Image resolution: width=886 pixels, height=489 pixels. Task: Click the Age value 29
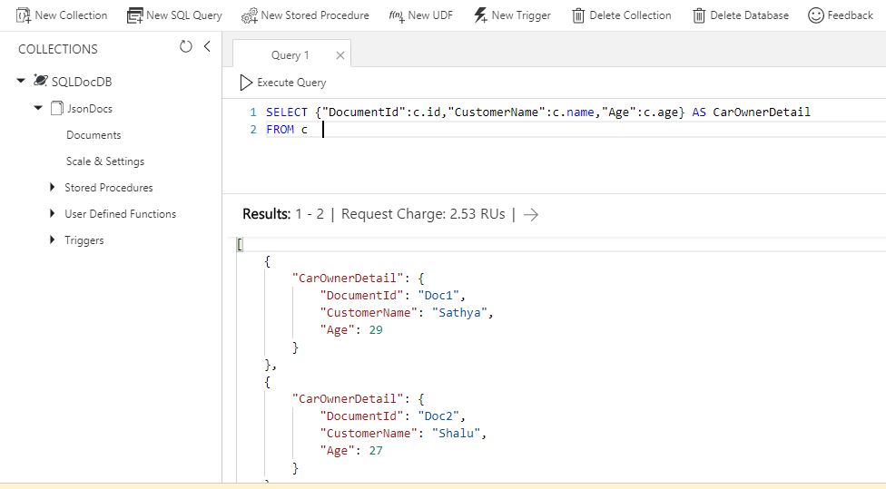[x=376, y=330]
